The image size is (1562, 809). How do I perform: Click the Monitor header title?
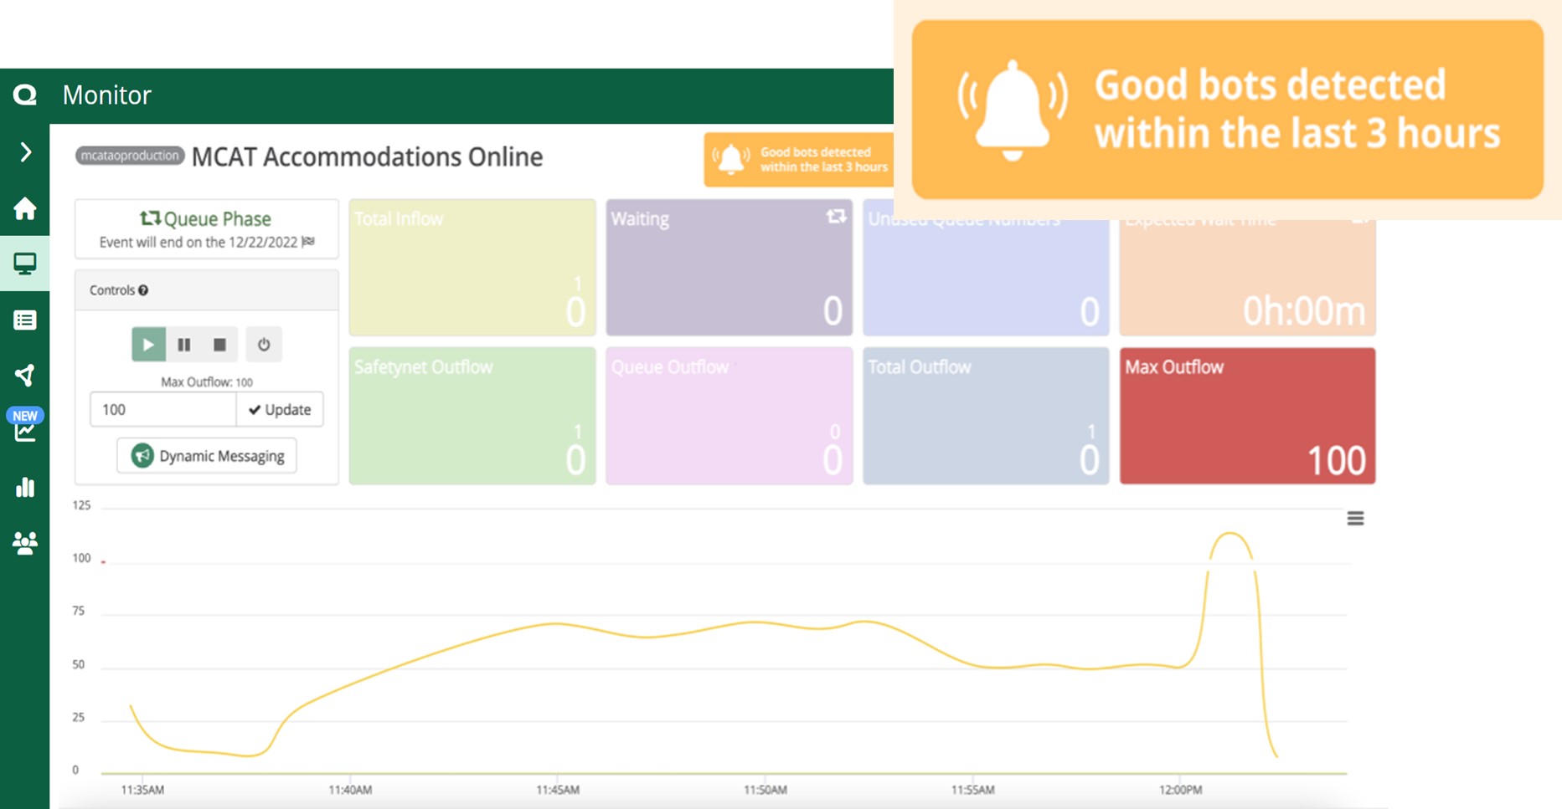(106, 95)
